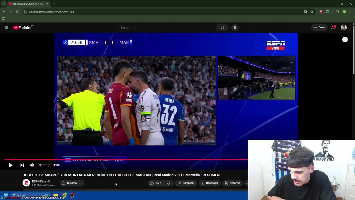
Task: Show video info cards icon
Action: (345, 39)
